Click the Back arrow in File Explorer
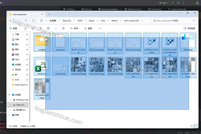Viewport: 201px width, 134px height. (x=11, y=20)
